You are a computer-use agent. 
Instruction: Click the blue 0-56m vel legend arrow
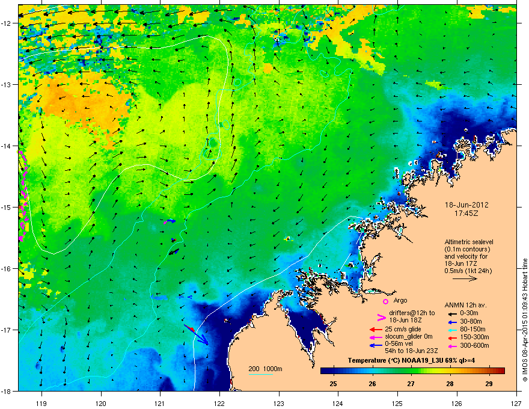point(376,346)
